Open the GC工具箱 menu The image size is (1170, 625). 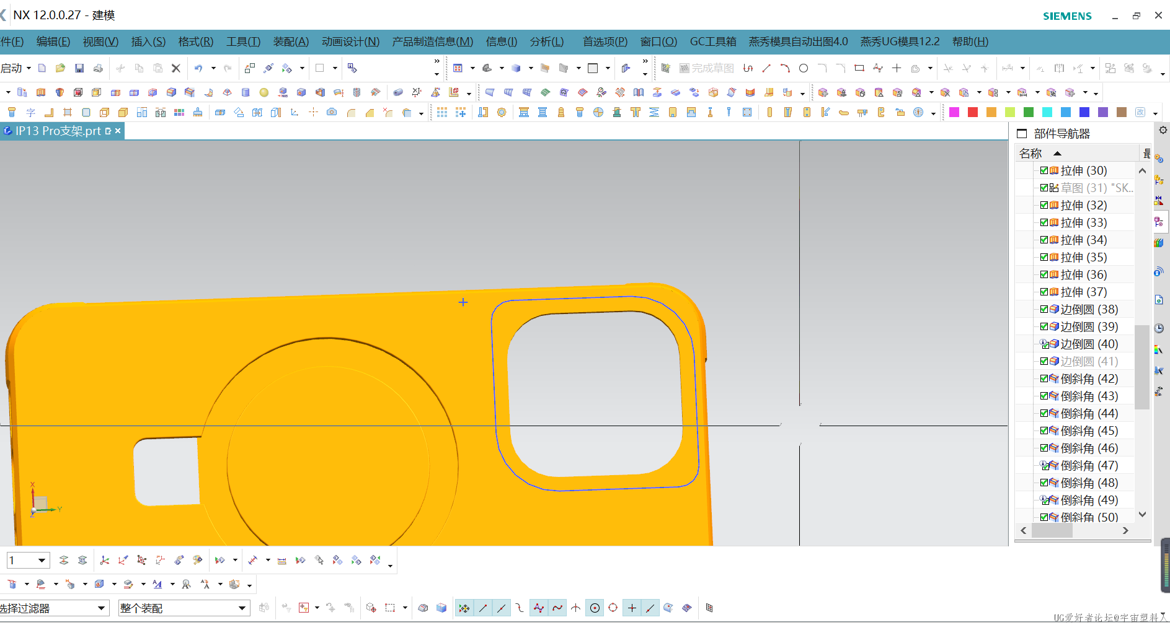[713, 42]
